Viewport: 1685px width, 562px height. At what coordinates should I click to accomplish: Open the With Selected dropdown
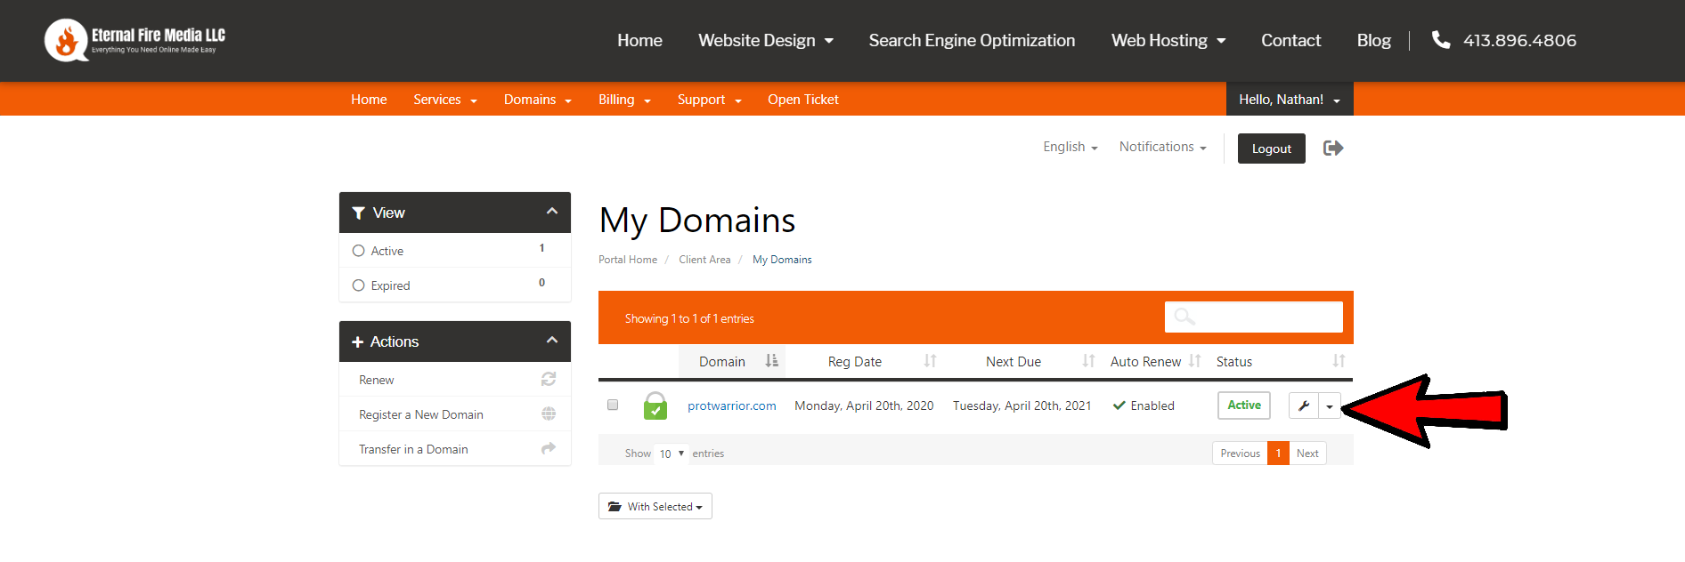click(655, 506)
